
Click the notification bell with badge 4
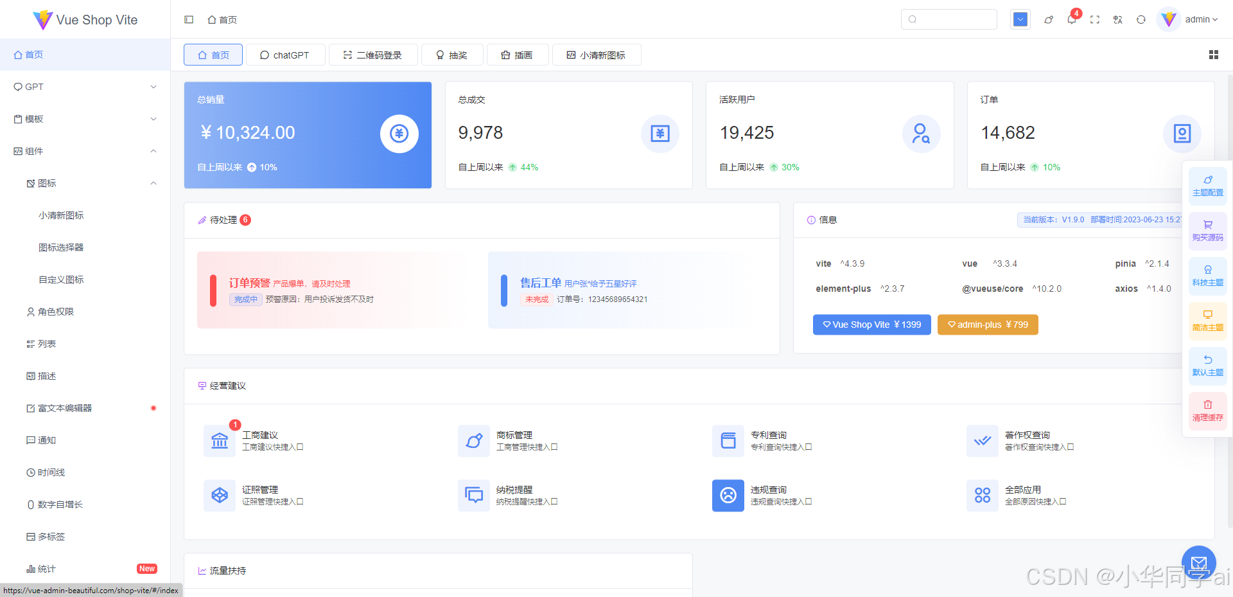[1071, 19]
